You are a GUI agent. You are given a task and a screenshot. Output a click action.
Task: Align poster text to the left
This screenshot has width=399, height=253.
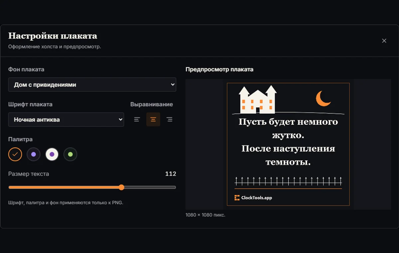click(x=137, y=120)
